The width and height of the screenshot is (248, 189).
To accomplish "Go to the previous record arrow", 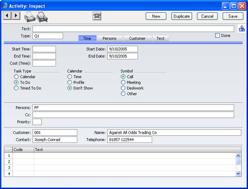I will point(7,16).
